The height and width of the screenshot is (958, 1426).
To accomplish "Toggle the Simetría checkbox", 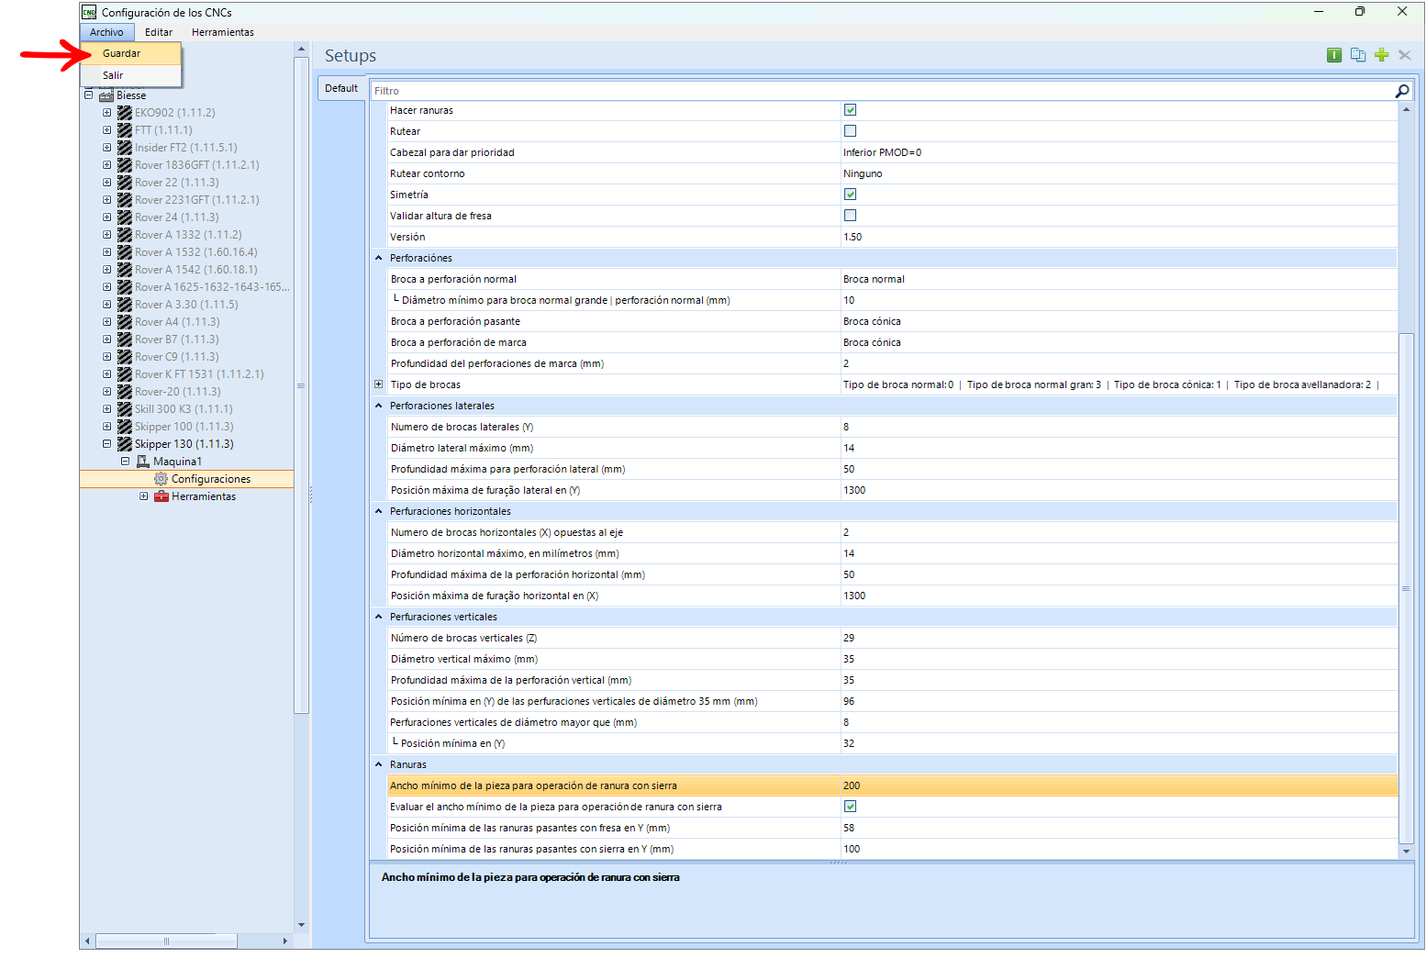I will pyautogui.click(x=850, y=195).
